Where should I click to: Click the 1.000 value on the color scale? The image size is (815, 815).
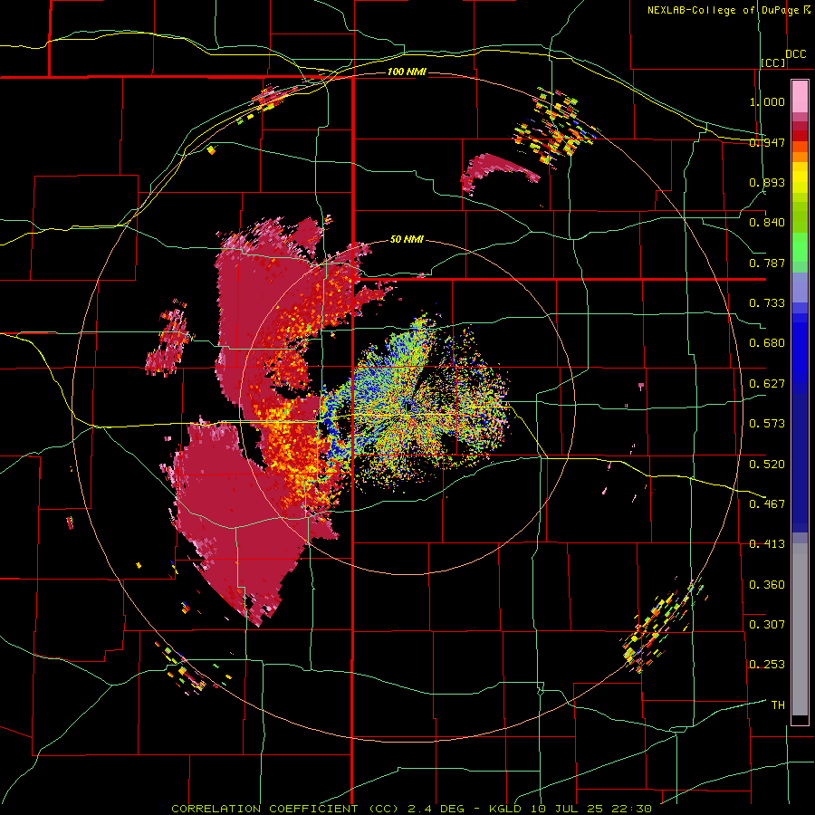pyautogui.click(x=767, y=101)
